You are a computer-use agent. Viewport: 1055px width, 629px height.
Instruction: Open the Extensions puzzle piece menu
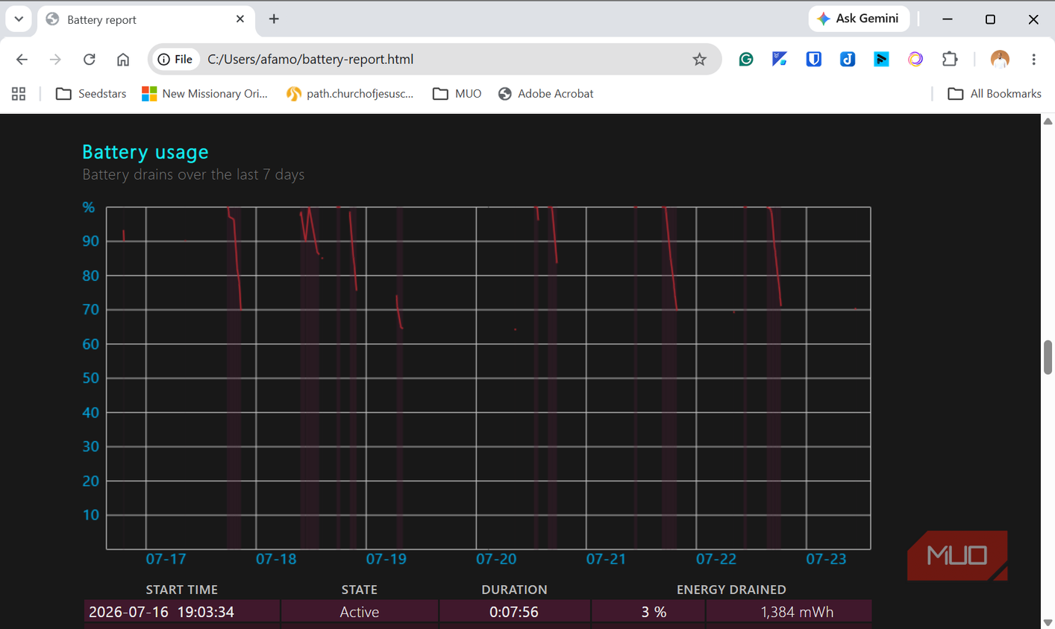[x=950, y=59]
